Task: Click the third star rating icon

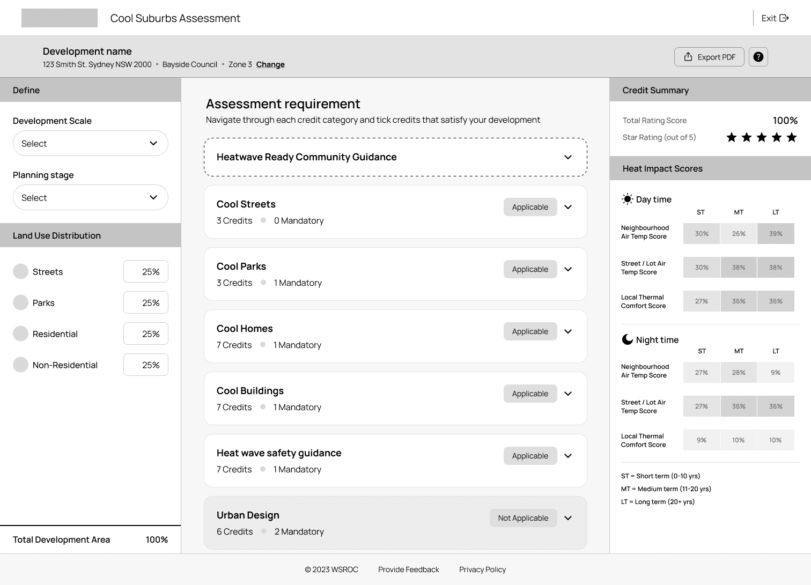Action: tap(762, 137)
